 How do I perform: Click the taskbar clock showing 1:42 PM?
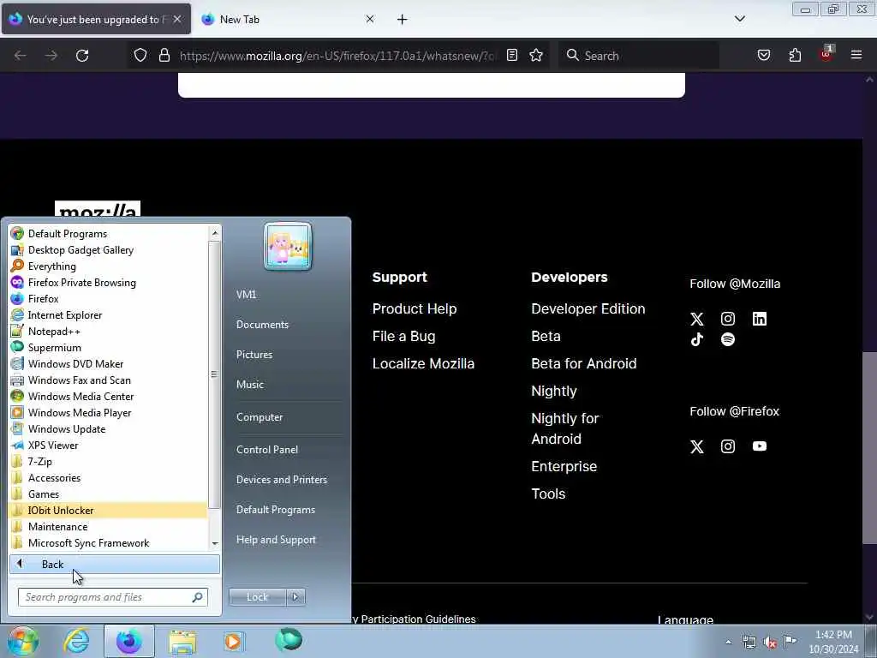(x=833, y=641)
